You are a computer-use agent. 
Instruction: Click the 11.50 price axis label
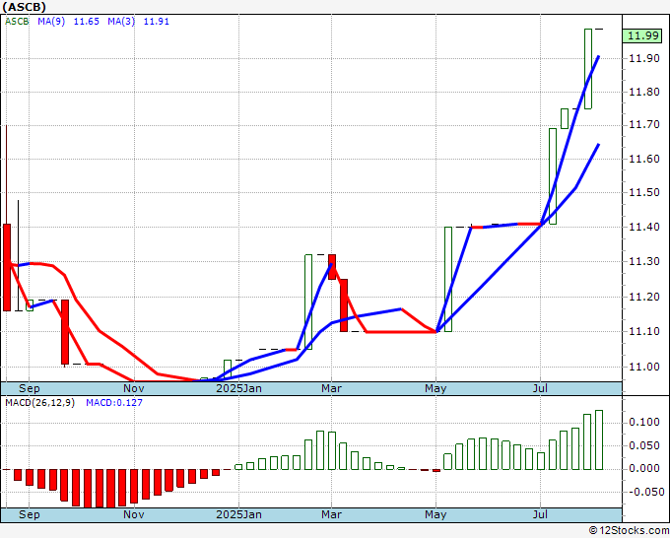[x=644, y=192]
